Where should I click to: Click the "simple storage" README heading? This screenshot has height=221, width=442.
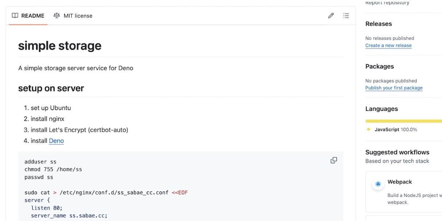tap(60, 46)
